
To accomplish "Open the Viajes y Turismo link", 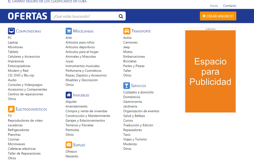I will coord(135,140).
